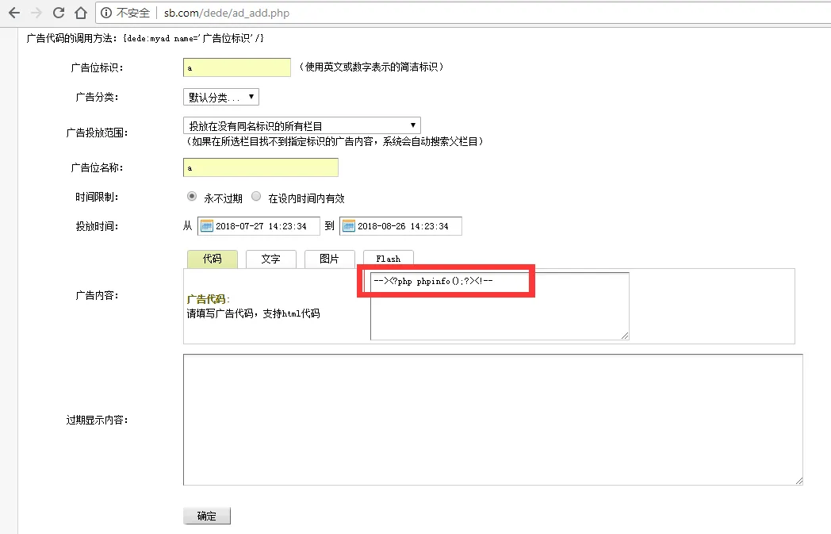Go to browser home page icon

pyautogui.click(x=80, y=13)
